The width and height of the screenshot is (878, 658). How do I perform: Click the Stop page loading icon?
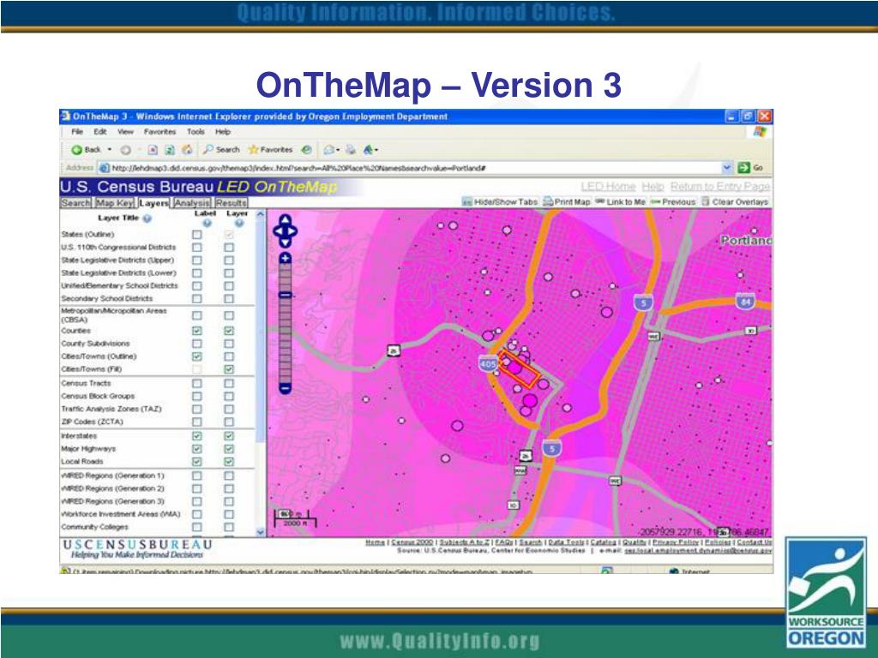tap(153, 150)
